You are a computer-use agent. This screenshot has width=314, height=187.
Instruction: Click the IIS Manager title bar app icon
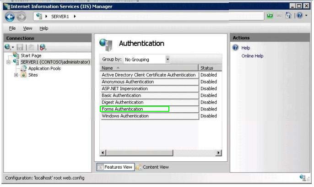coord(7,6)
